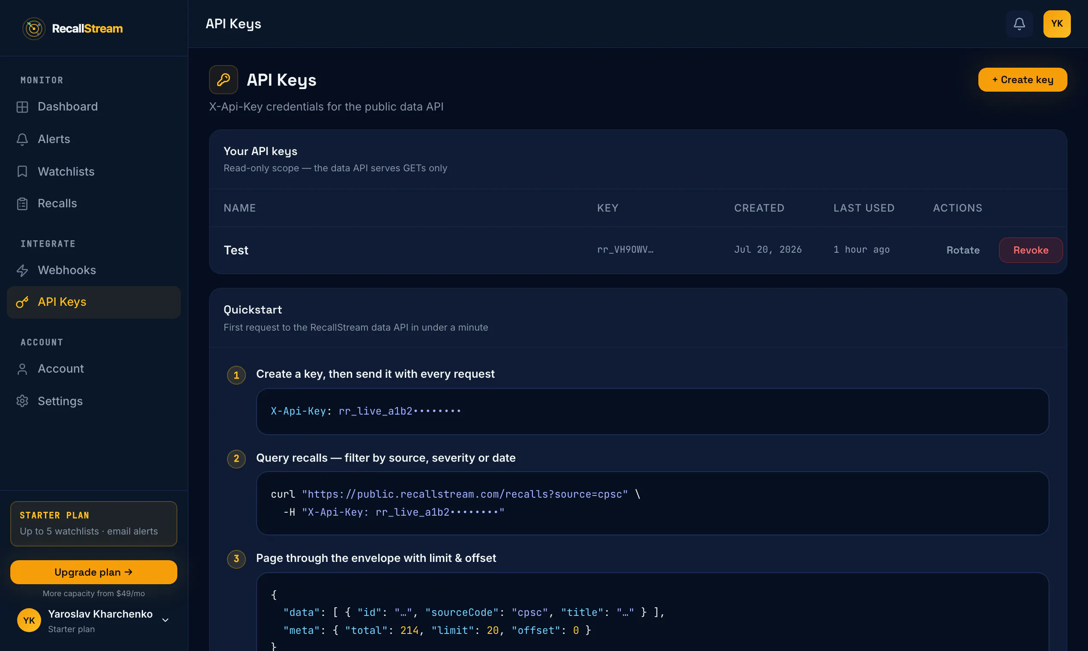Click the YK avatar beside Yaroslav Kharchenko

point(29,620)
